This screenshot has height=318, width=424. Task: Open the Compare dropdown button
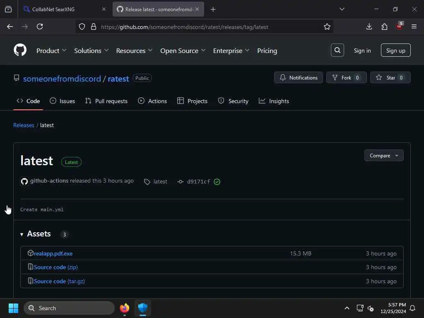pos(384,156)
